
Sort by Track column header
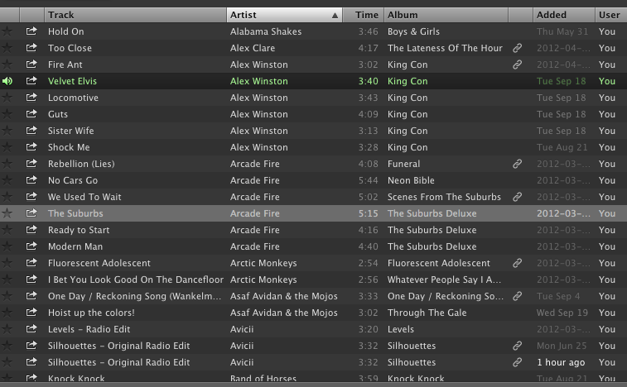coord(135,15)
